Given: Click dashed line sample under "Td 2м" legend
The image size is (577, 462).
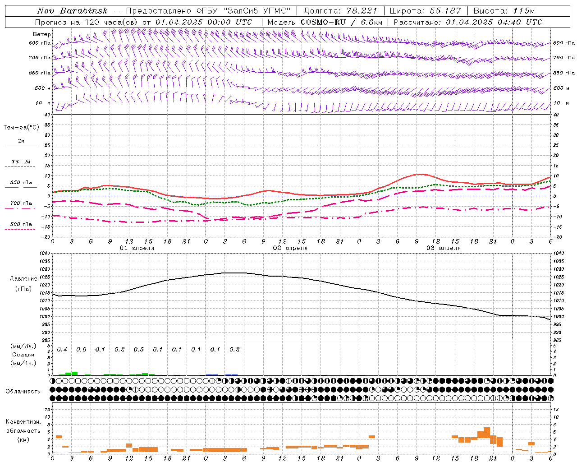Looking at the screenshot, I should (21, 166).
